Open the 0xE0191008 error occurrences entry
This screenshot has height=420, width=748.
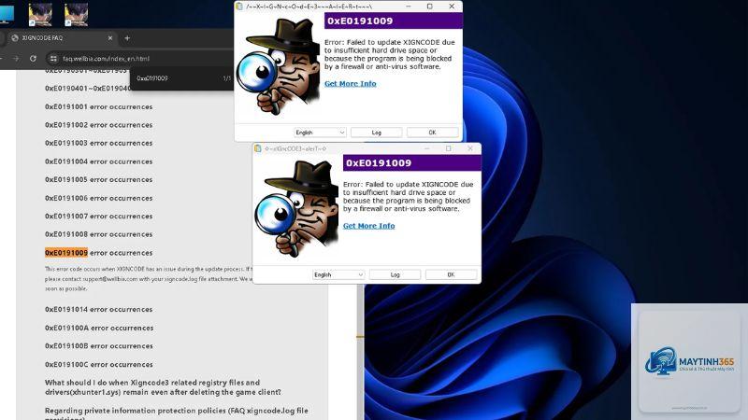pyautogui.click(x=99, y=234)
